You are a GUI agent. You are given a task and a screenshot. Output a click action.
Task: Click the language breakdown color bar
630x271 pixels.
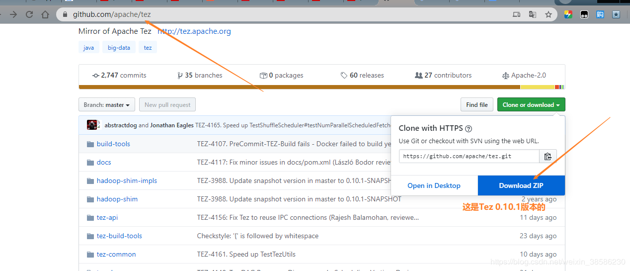(322, 87)
